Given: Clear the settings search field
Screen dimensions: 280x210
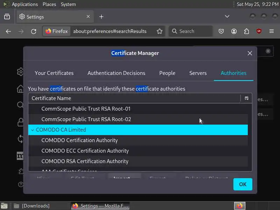Looking at the screenshot, I should pos(268,51).
